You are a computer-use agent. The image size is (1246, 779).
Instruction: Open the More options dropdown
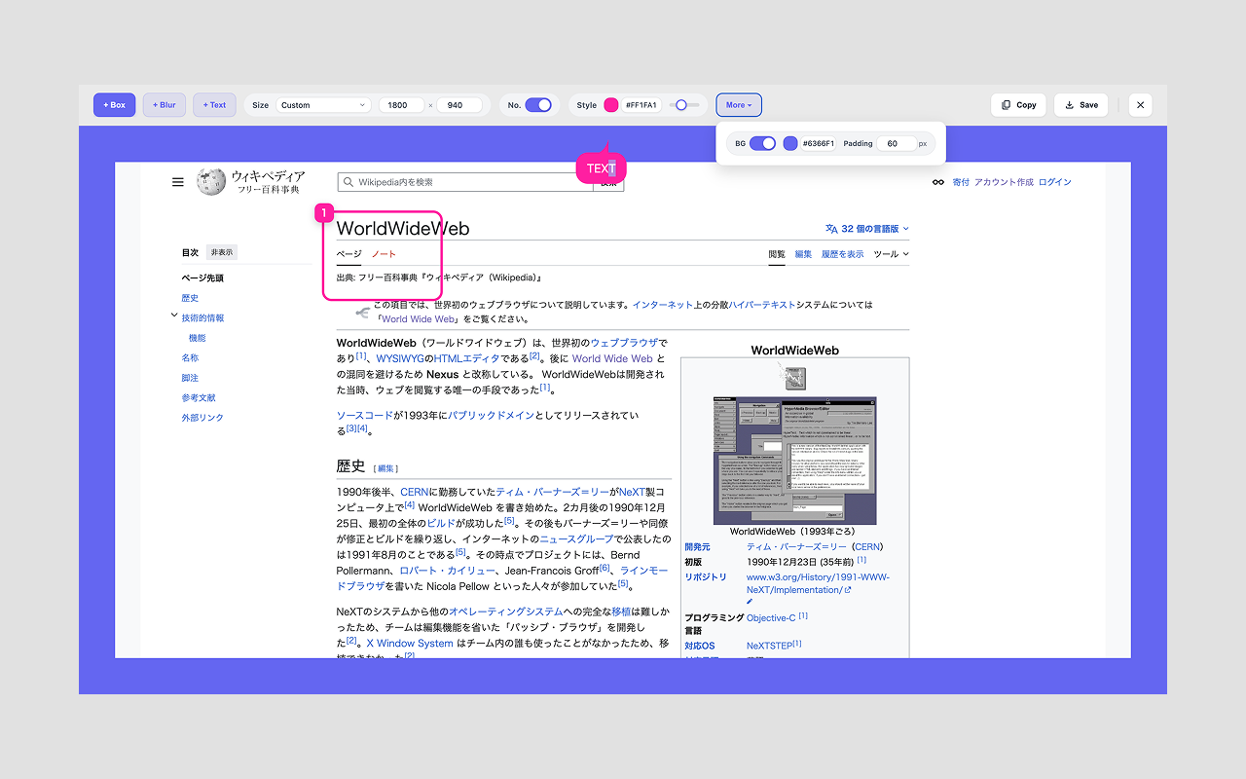pos(739,105)
